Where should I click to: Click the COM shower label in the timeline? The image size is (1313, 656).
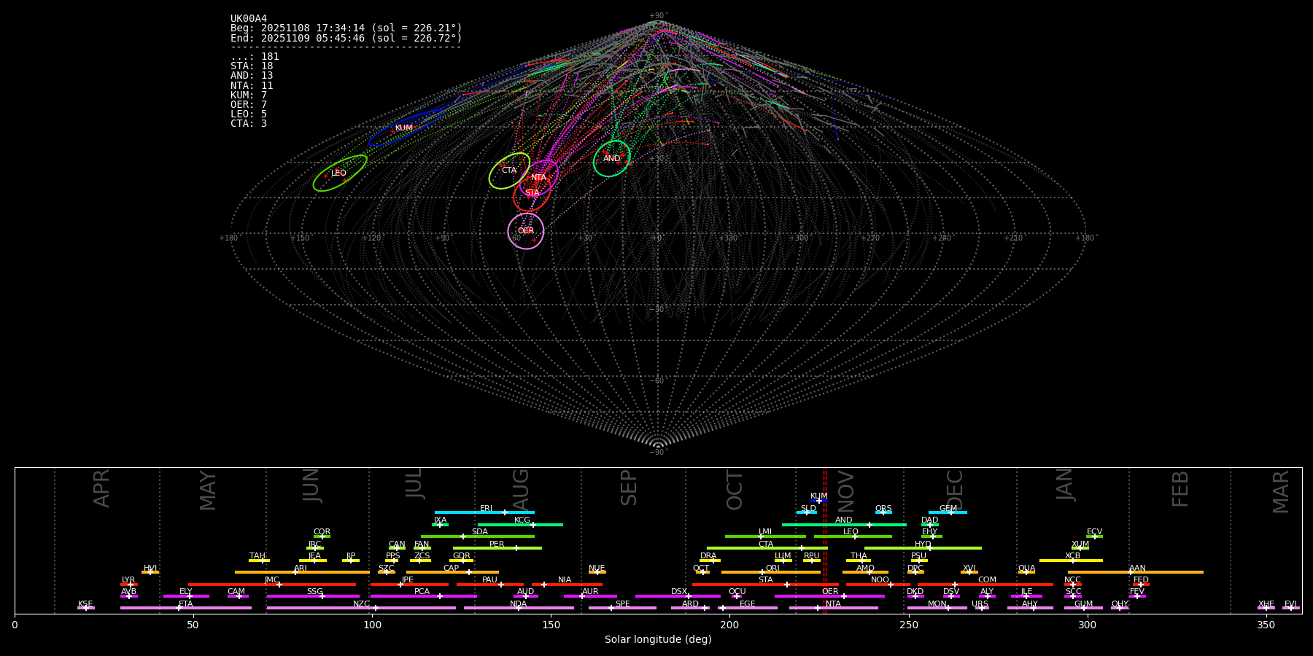(987, 580)
